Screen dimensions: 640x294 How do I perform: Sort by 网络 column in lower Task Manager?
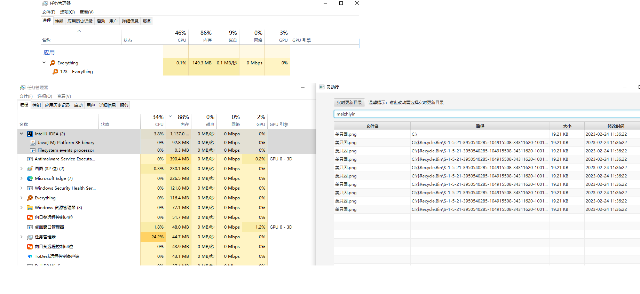229,121
